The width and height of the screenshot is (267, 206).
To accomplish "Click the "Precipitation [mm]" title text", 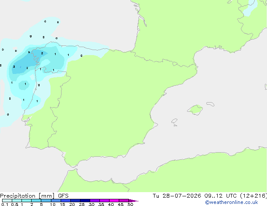I will coord(27,196).
